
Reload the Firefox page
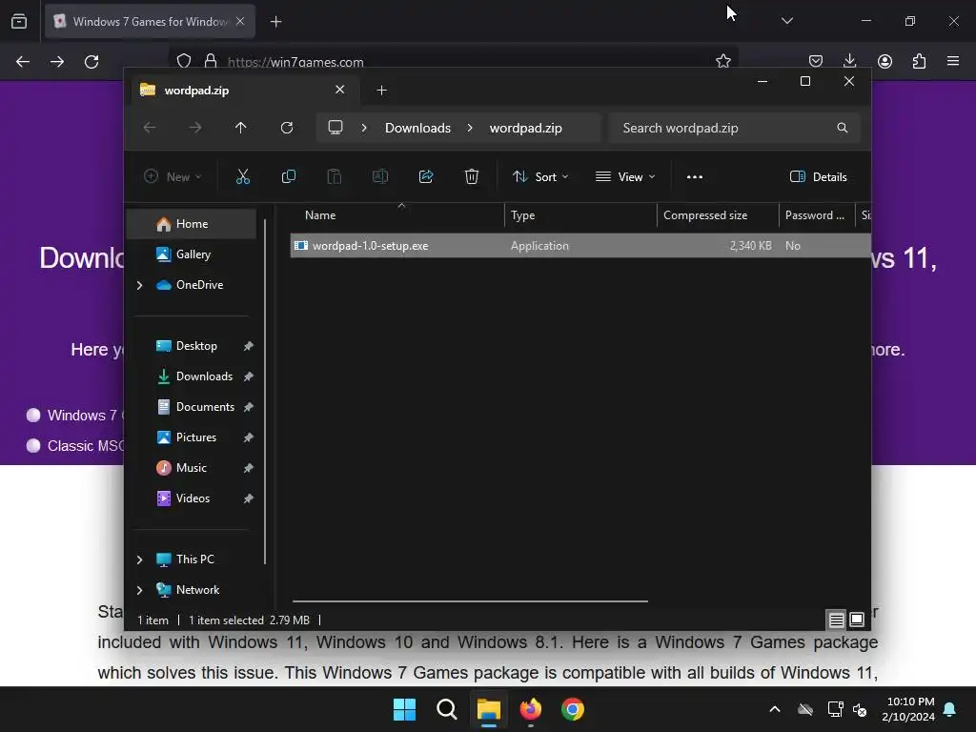pos(91,62)
